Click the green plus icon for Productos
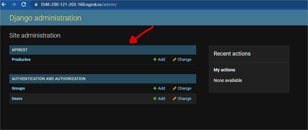The width and height of the screenshot is (308, 130). coord(155,60)
